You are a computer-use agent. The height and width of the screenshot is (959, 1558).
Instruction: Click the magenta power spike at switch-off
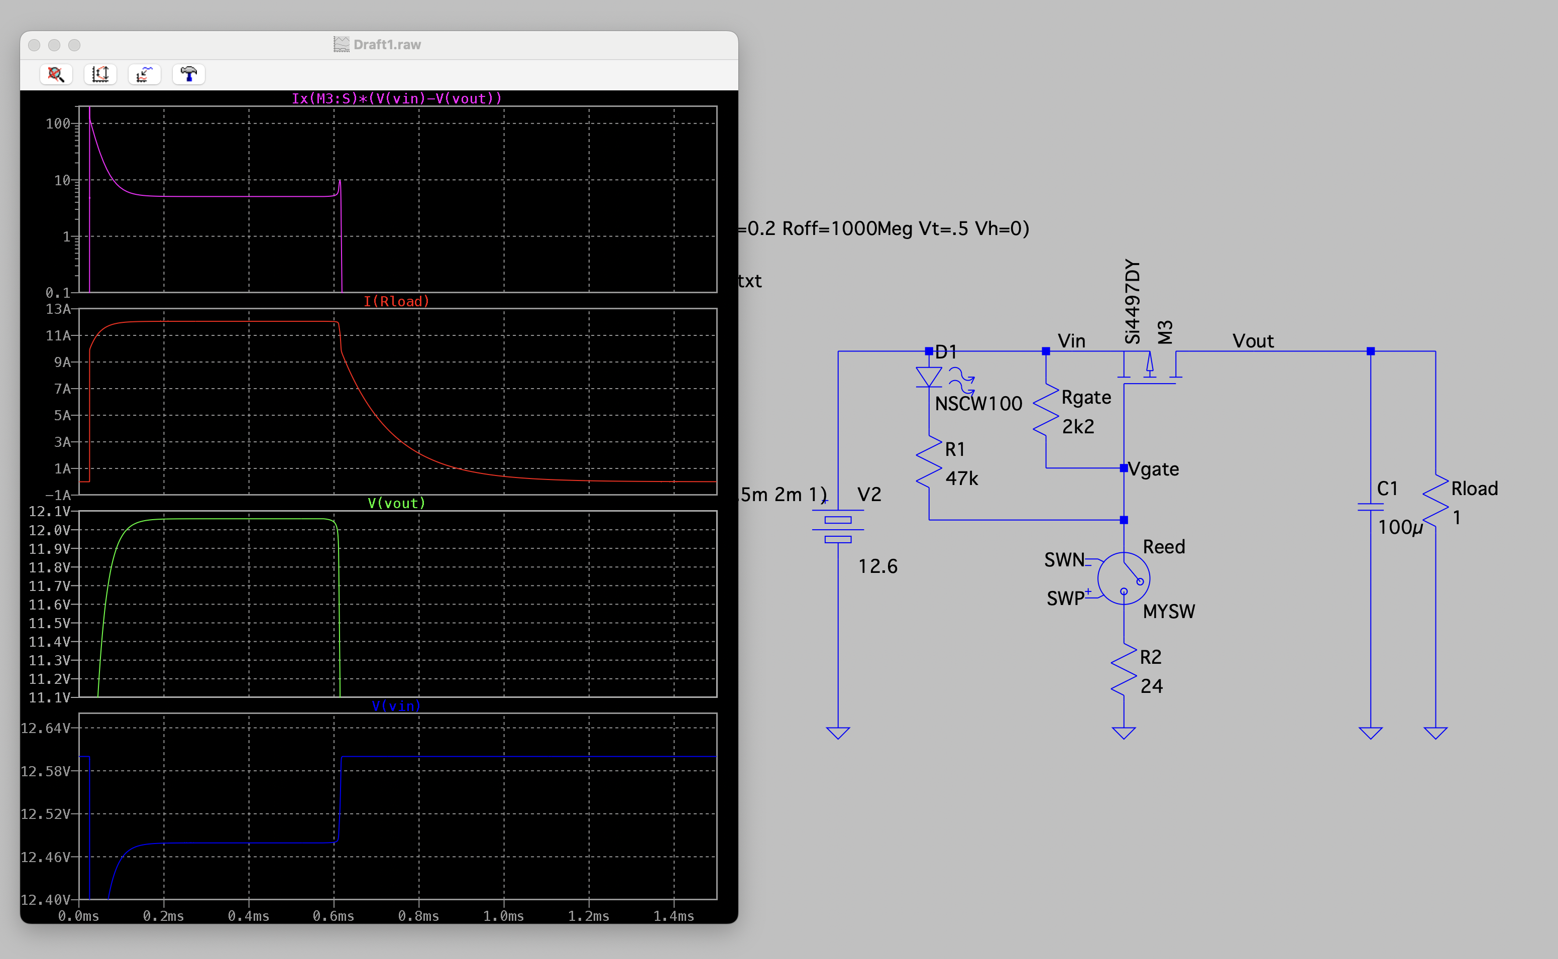340,184
